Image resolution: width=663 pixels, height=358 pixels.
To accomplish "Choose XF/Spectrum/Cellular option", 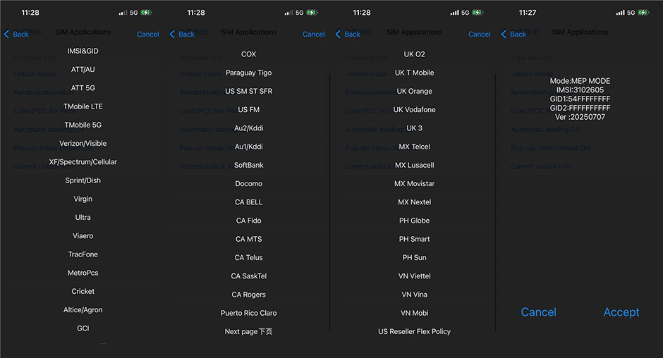I will [83, 162].
